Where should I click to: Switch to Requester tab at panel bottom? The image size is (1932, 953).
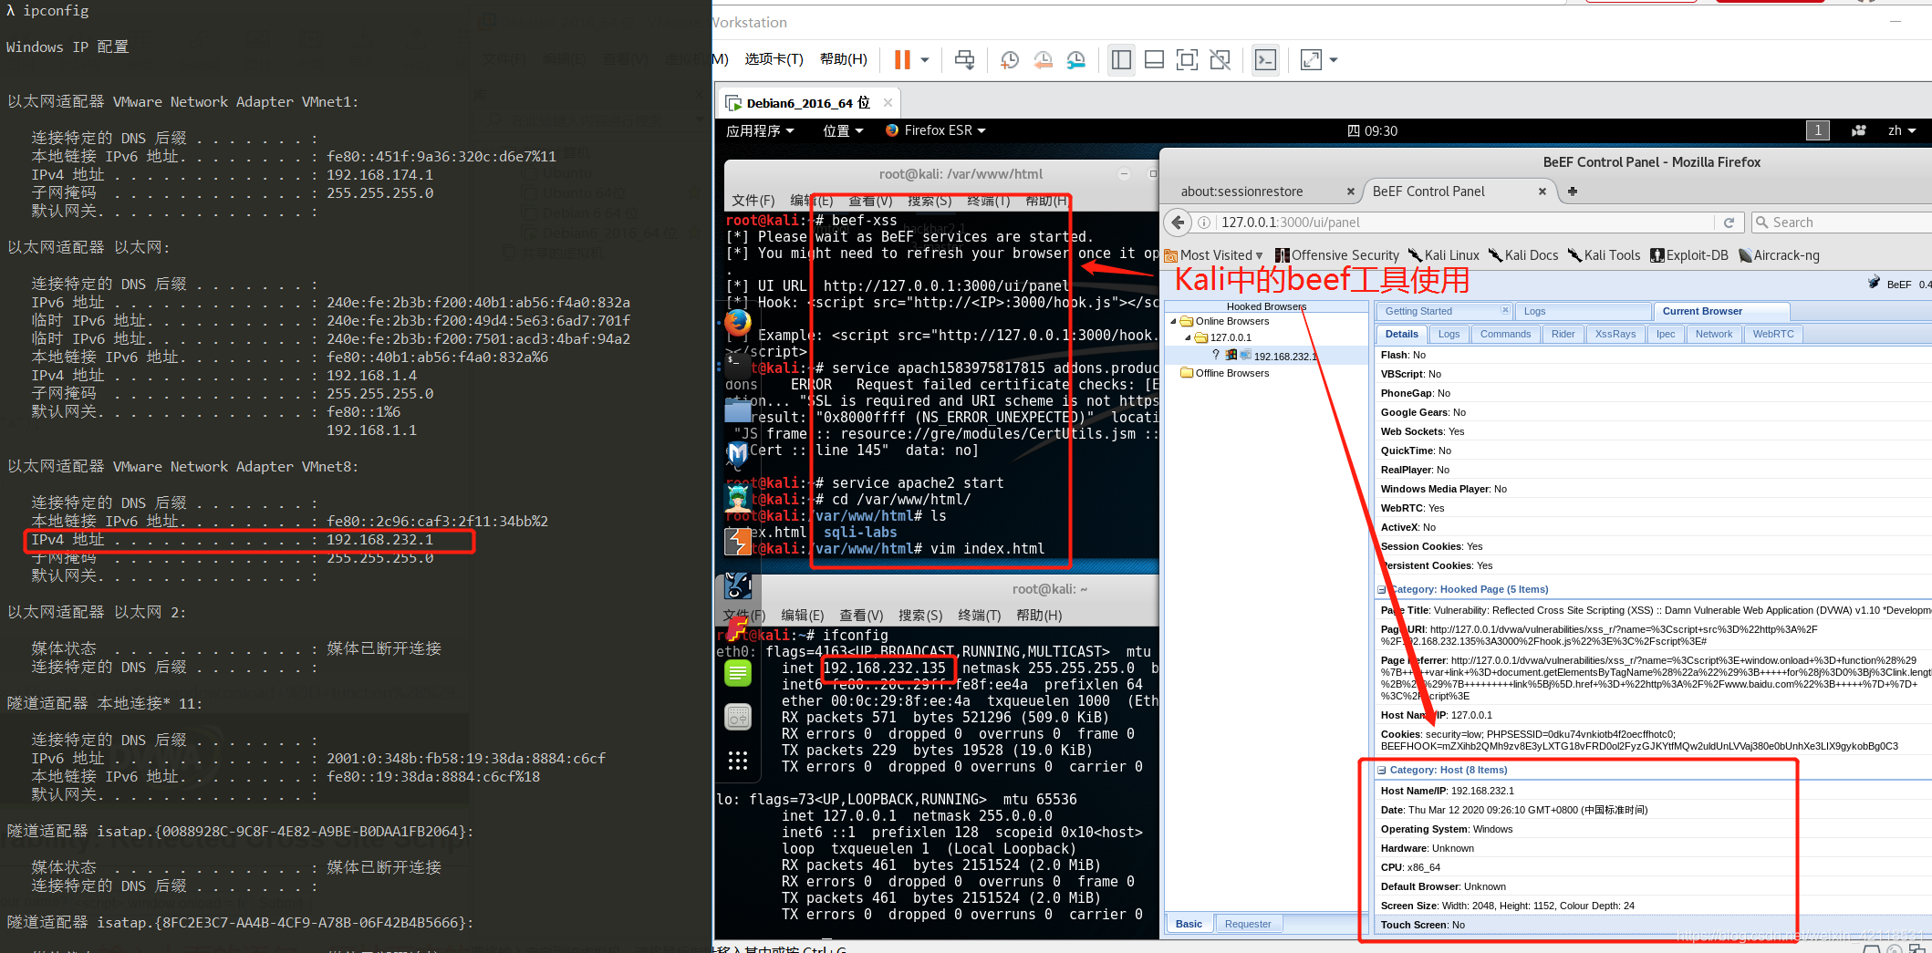(x=1247, y=924)
